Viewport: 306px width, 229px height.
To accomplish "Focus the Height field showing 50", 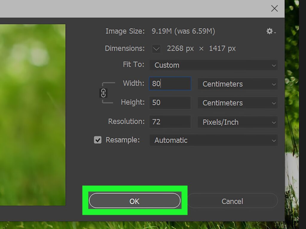I will [x=170, y=103].
